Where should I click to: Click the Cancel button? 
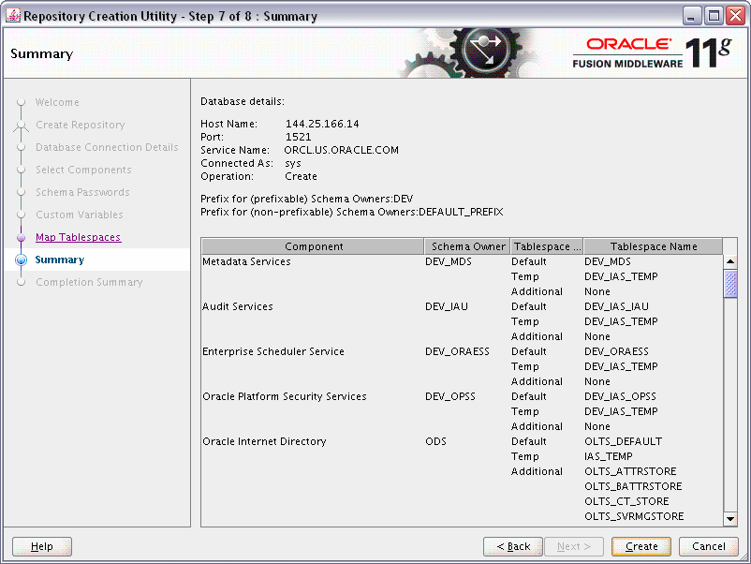click(x=708, y=546)
